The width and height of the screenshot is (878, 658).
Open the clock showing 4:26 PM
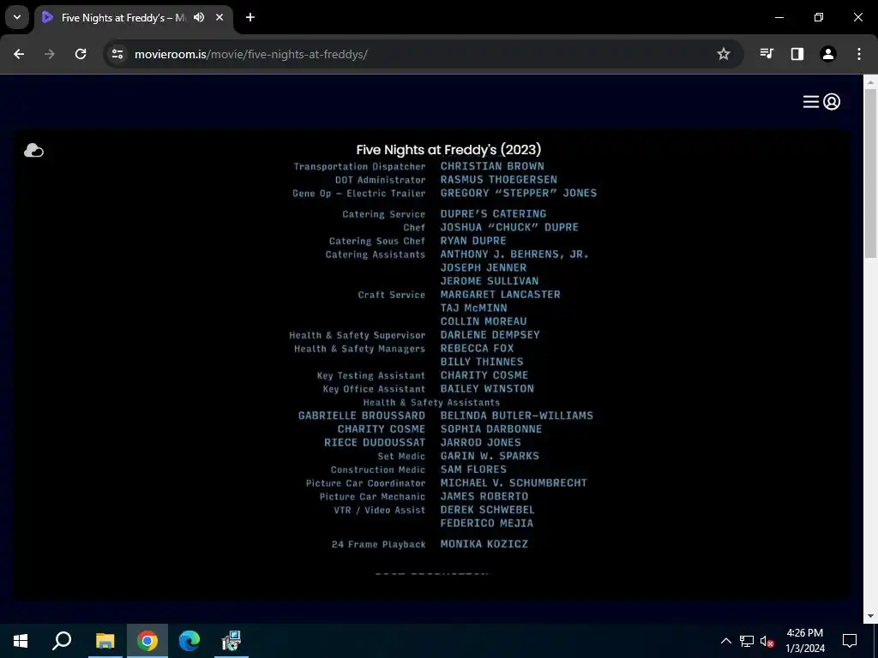pos(804,641)
